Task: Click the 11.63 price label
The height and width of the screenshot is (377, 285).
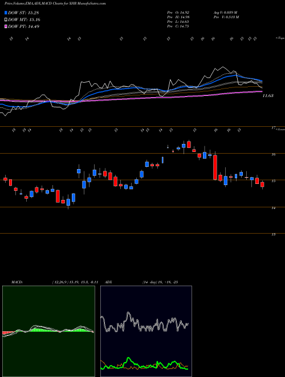Action: click(x=268, y=96)
